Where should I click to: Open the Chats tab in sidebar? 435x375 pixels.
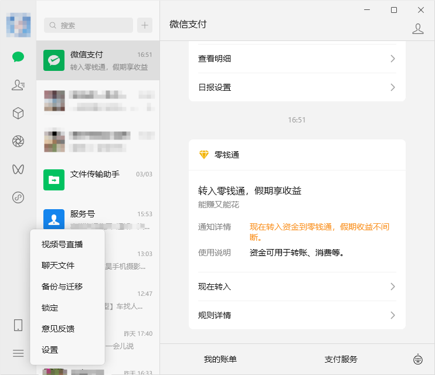(18, 57)
